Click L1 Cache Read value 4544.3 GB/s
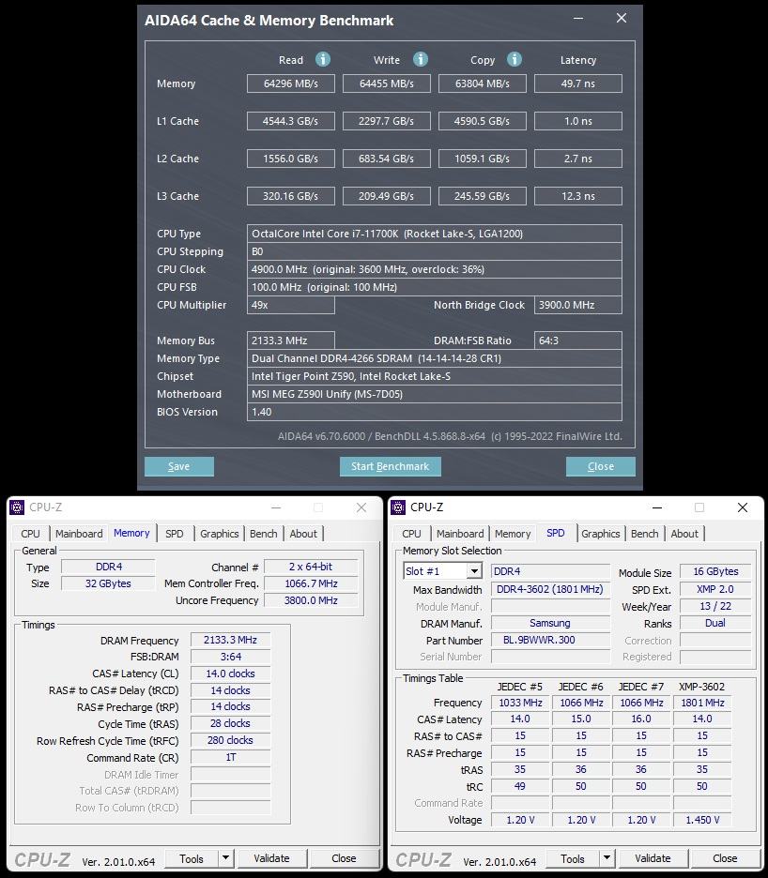The image size is (768, 878). pyautogui.click(x=291, y=121)
